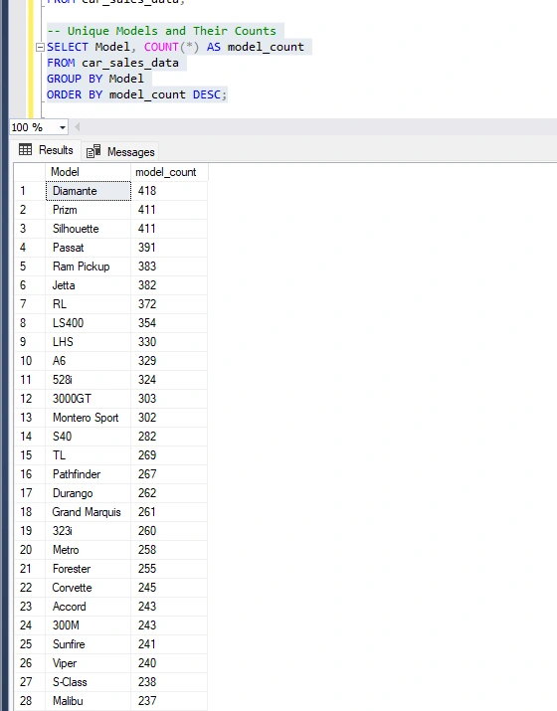Click car_sales_data in the FROM line

point(130,63)
